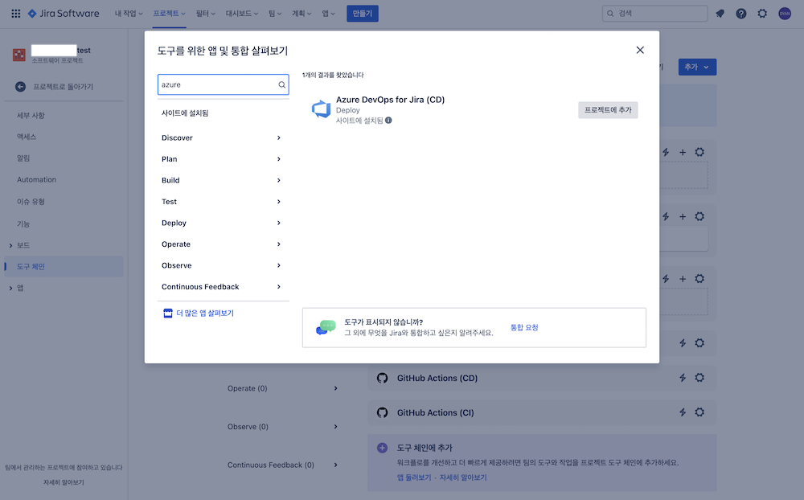Image resolution: width=804 pixels, height=500 pixels.
Task: Click the search magnifier in azure field
Action: (x=281, y=84)
